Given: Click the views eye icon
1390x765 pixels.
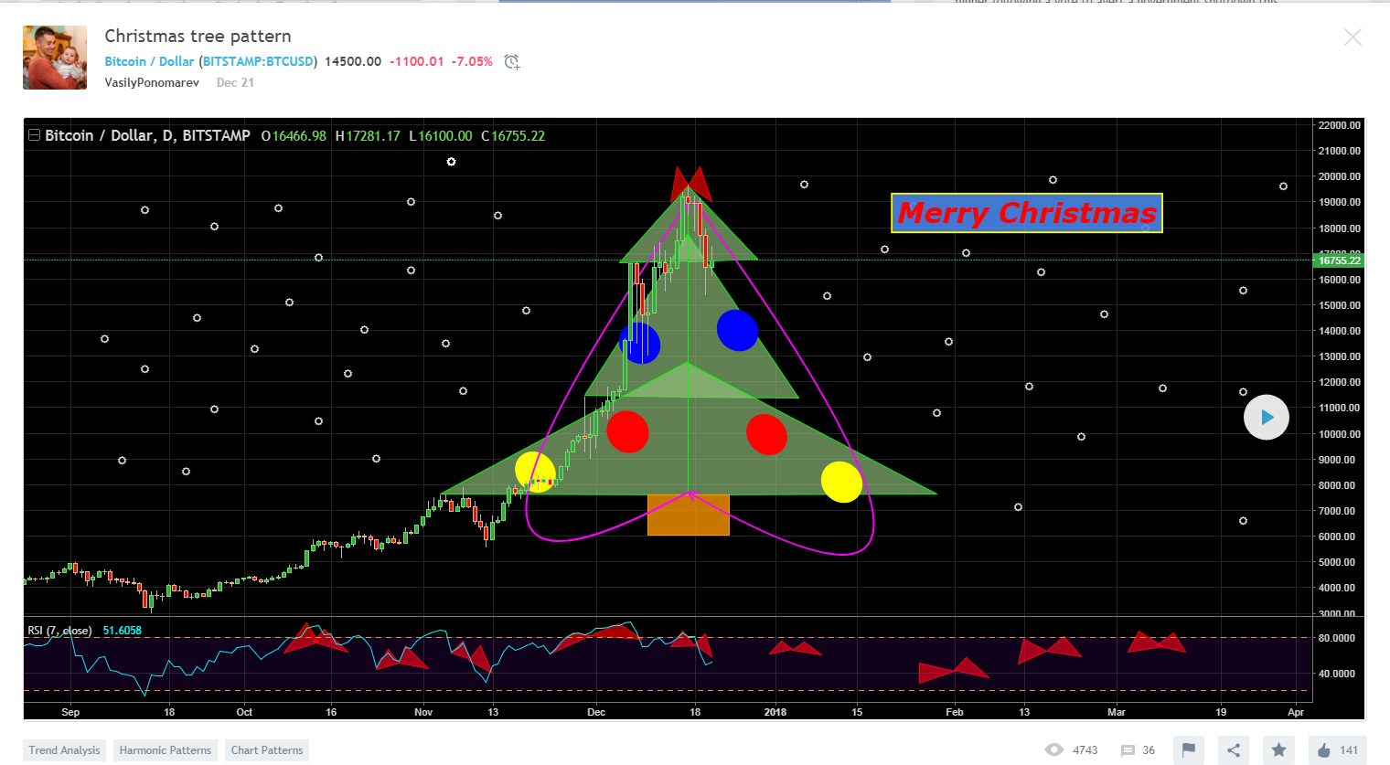Looking at the screenshot, I should tap(1054, 750).
